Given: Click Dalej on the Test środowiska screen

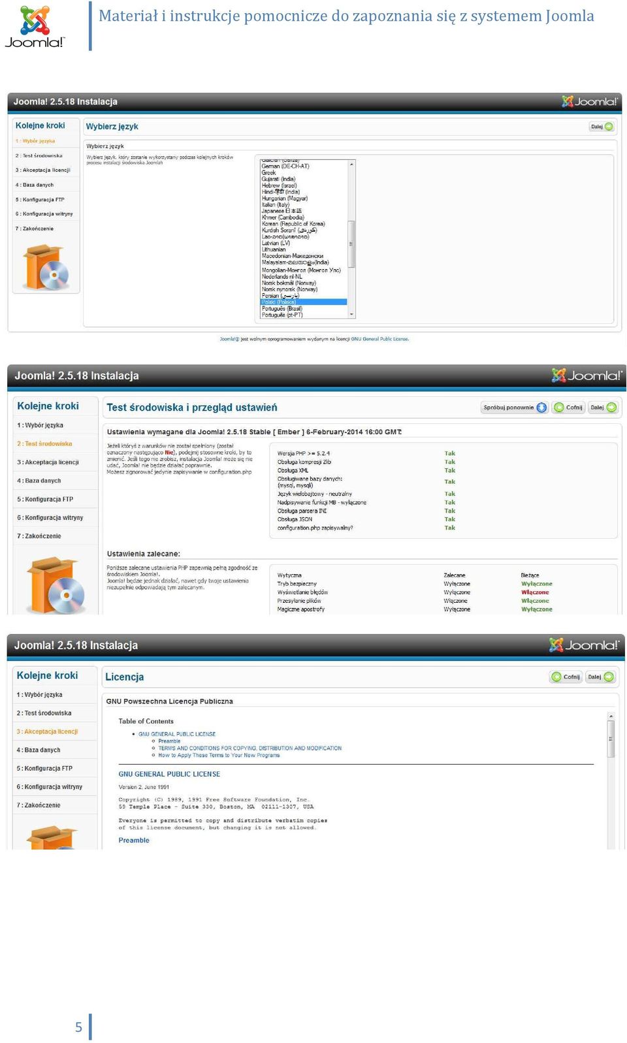Looking at the screenshot, I should click(x=603, y=408).
